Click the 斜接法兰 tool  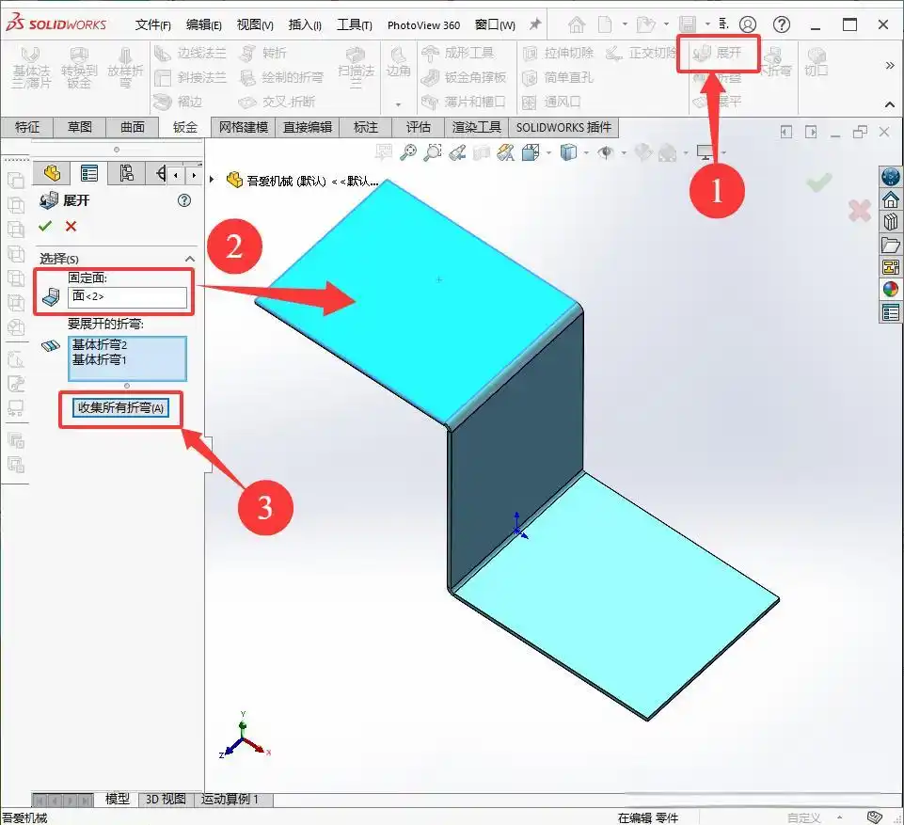click(190, 77)
